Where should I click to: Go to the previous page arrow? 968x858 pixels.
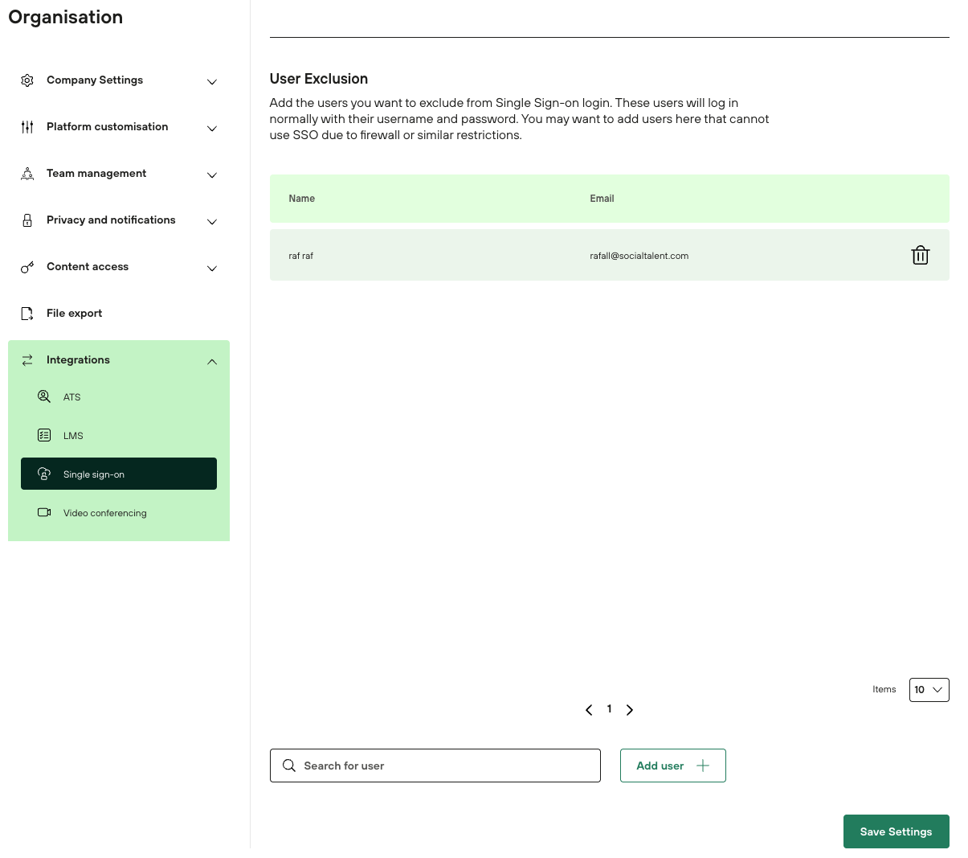tap(589, 710)
